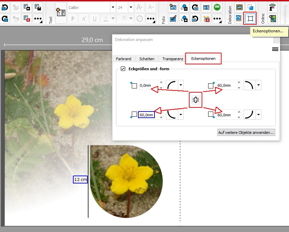Open the hamburger menu in Dekoration dialog
This screenshot has height=232, width=289.
pos(275,50)
